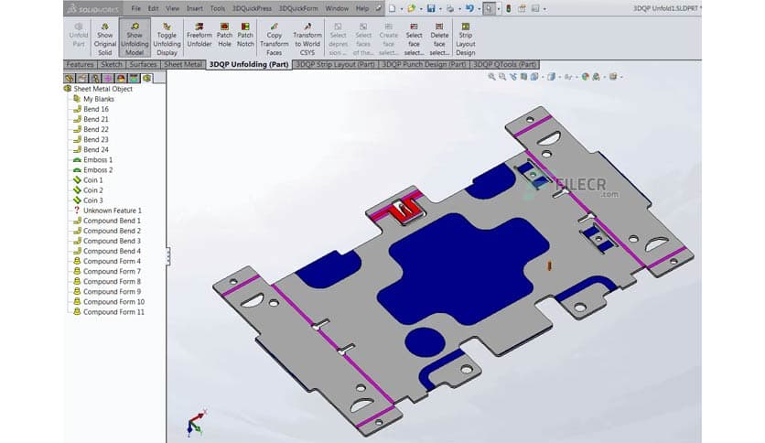Select the Freeform Unfolder tool
Screen dimensions: 765x443
[x=199, y=35]
